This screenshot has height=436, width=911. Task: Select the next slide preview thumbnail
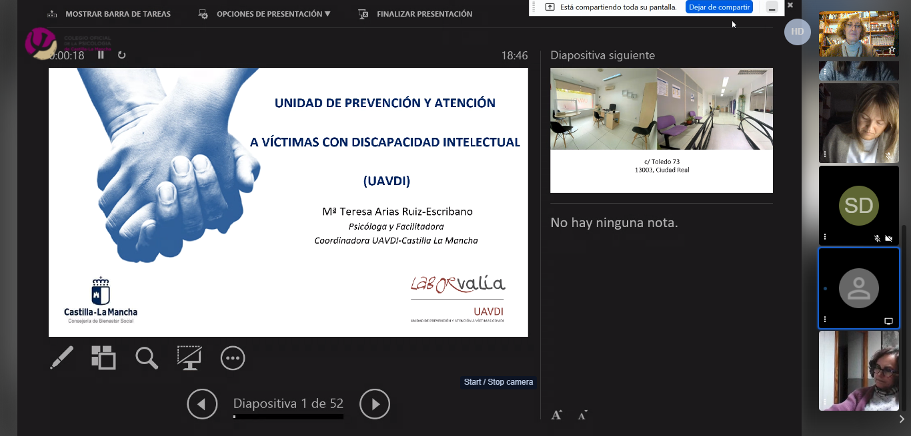[x=661, y=130]
